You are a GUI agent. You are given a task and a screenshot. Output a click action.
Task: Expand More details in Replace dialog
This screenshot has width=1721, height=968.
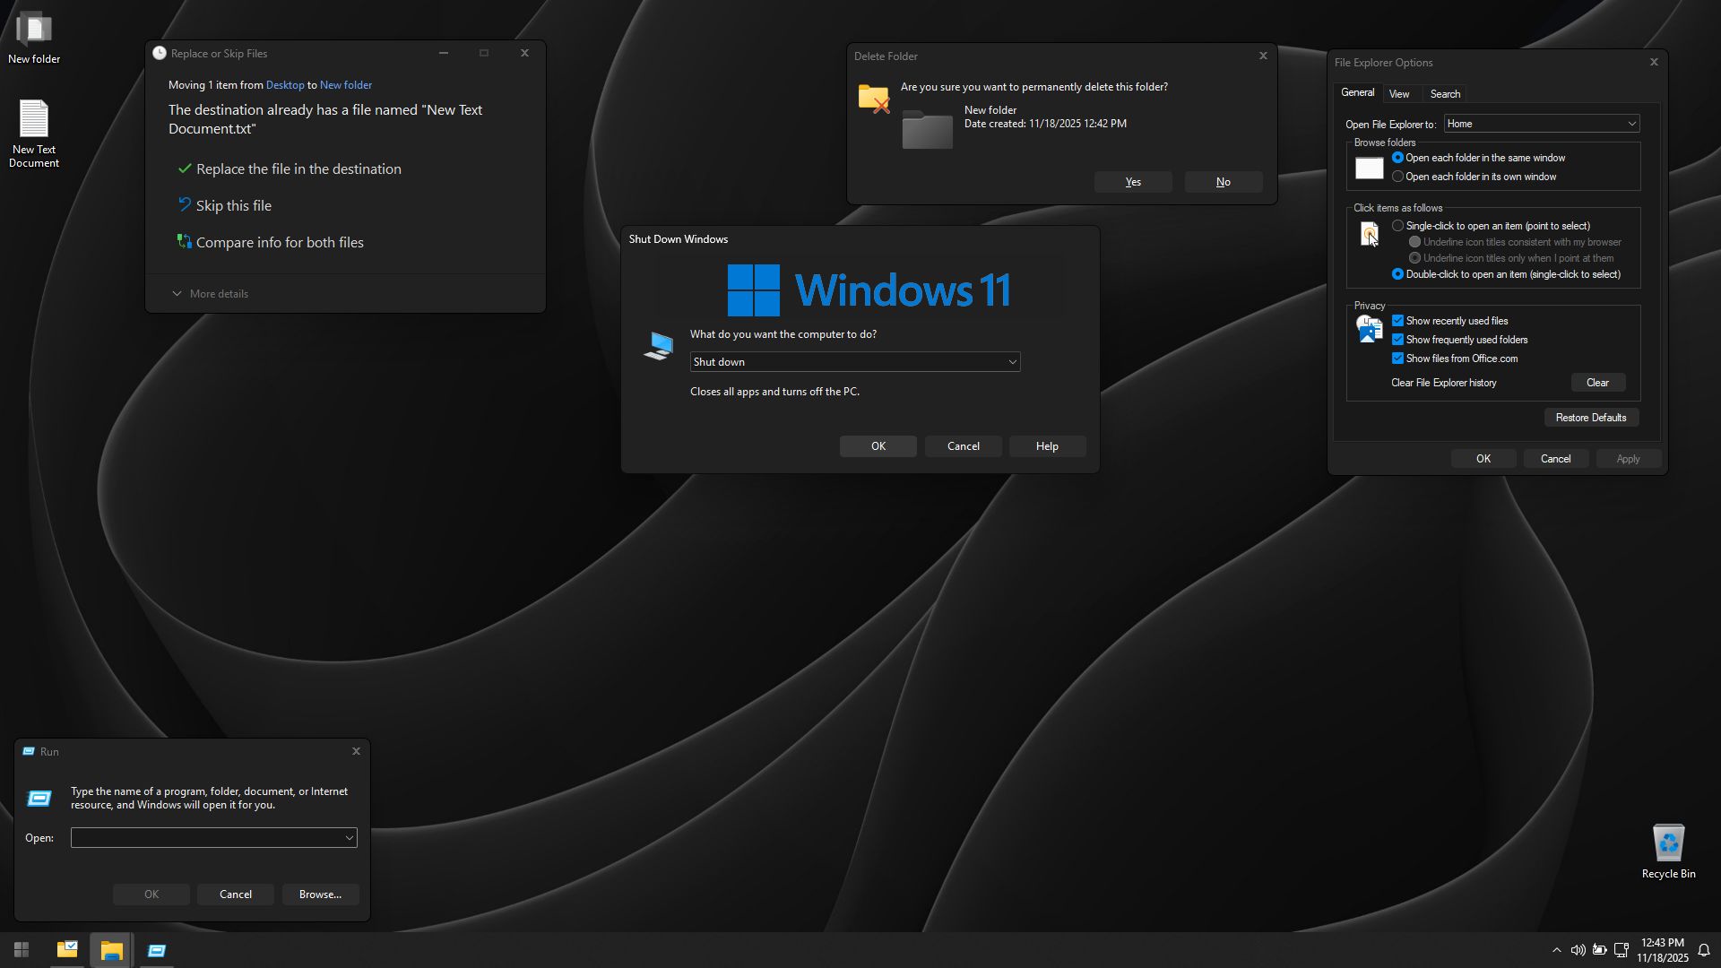pyautogui.click(x=211, y=294)
